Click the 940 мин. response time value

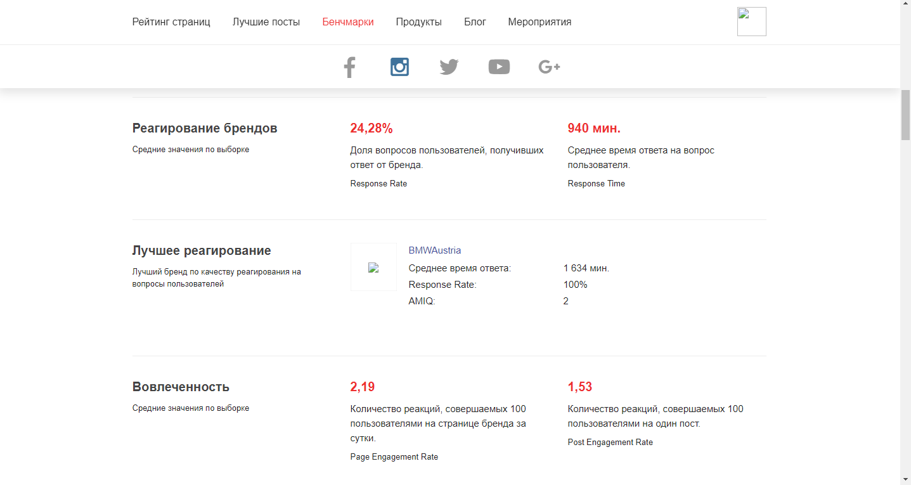point(594,129)
